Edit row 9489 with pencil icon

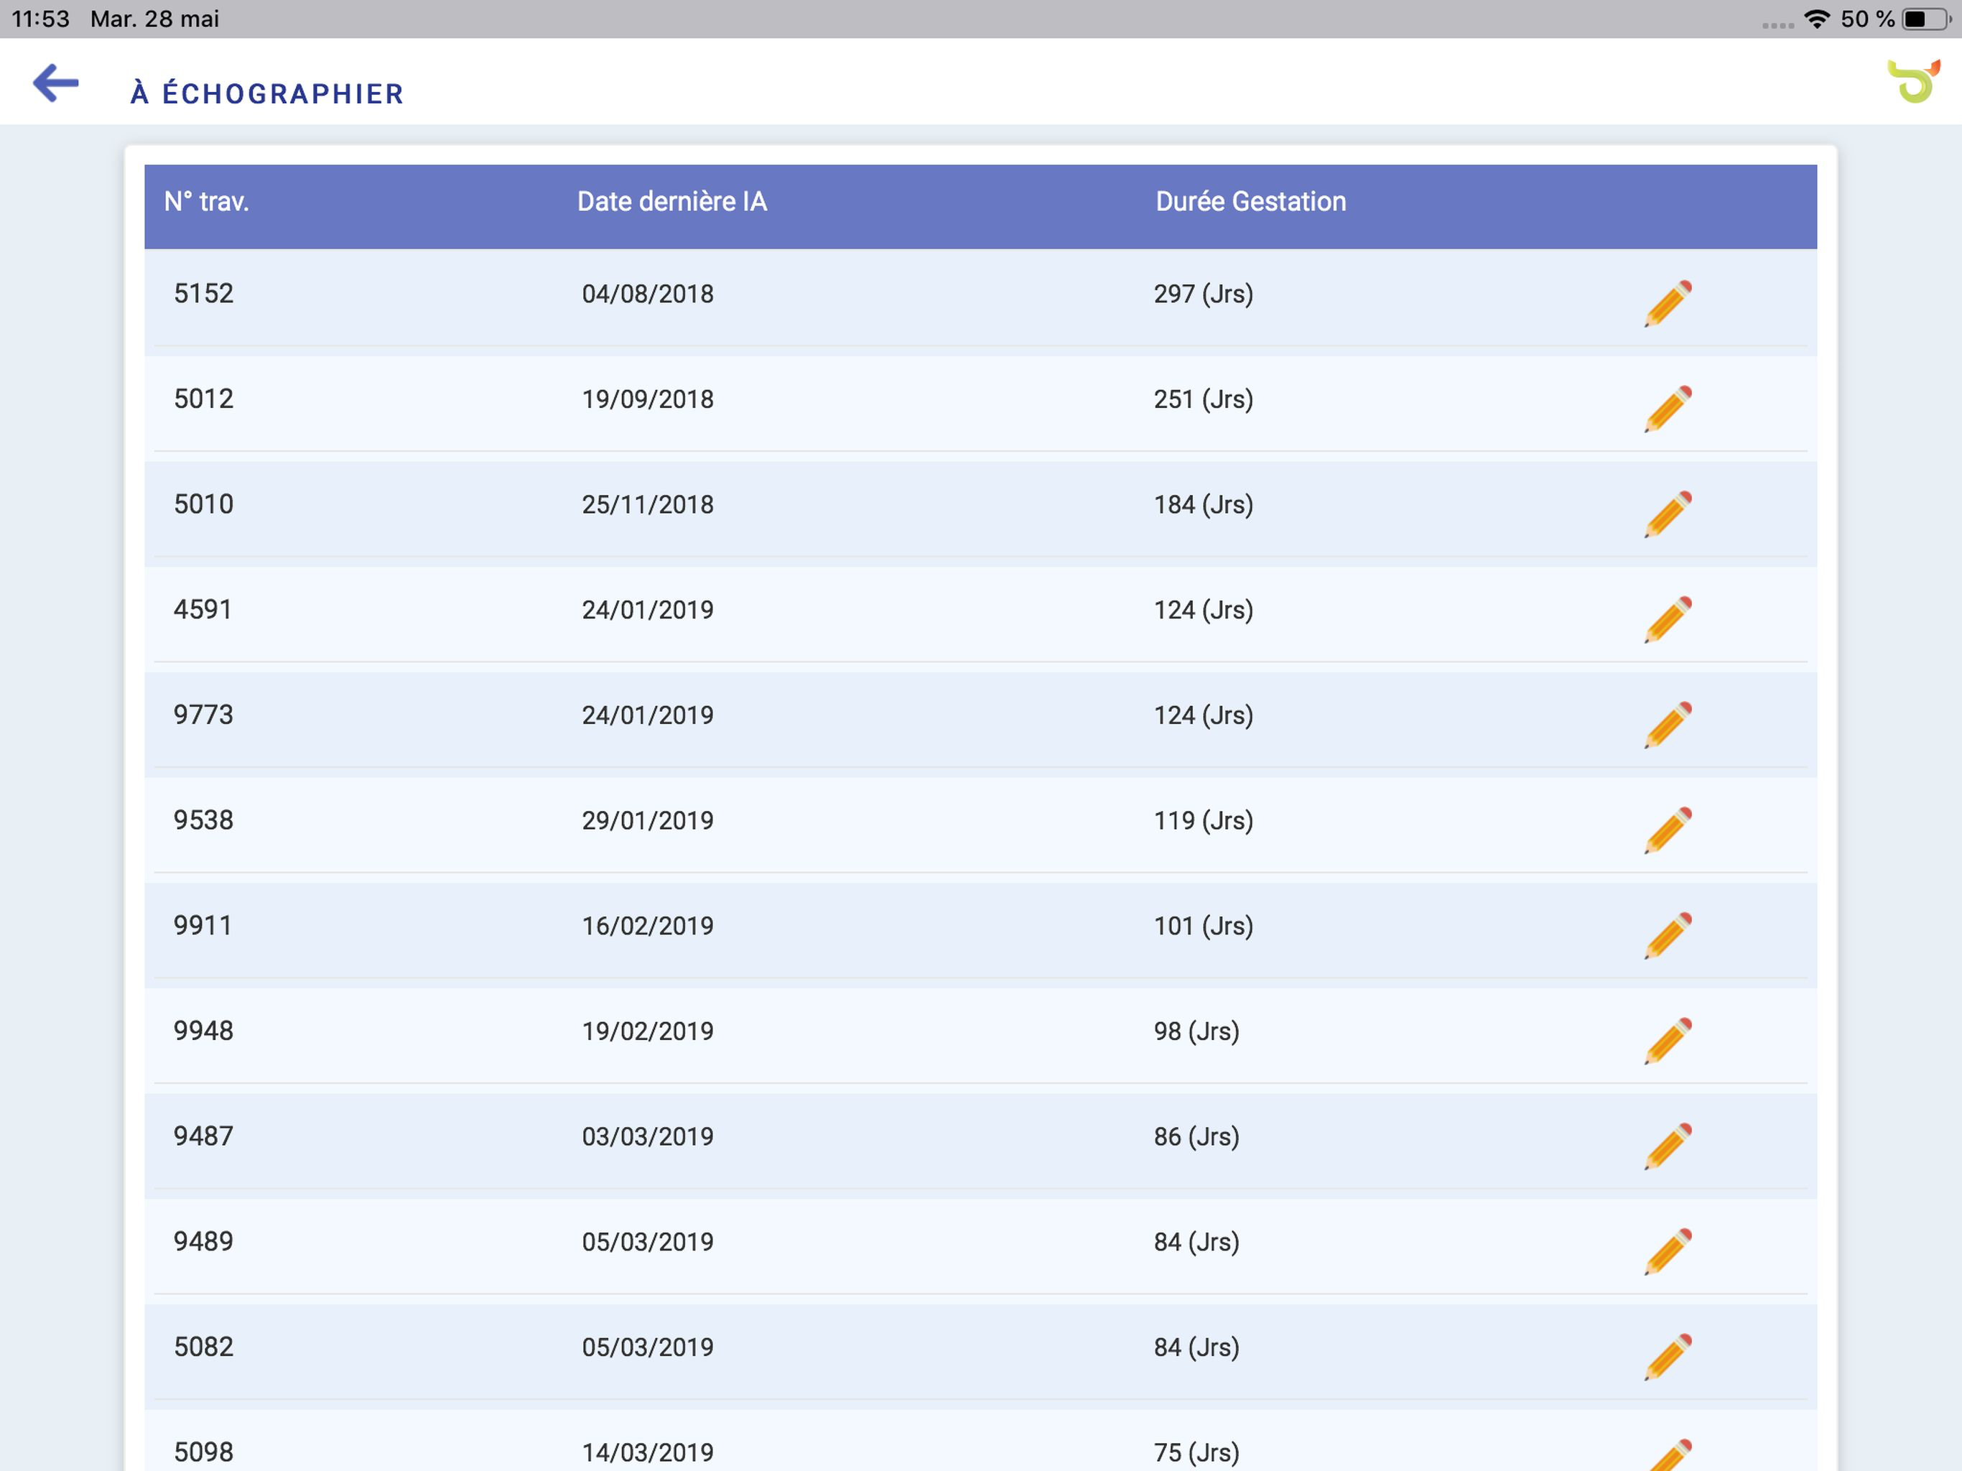point(1668,1252)
